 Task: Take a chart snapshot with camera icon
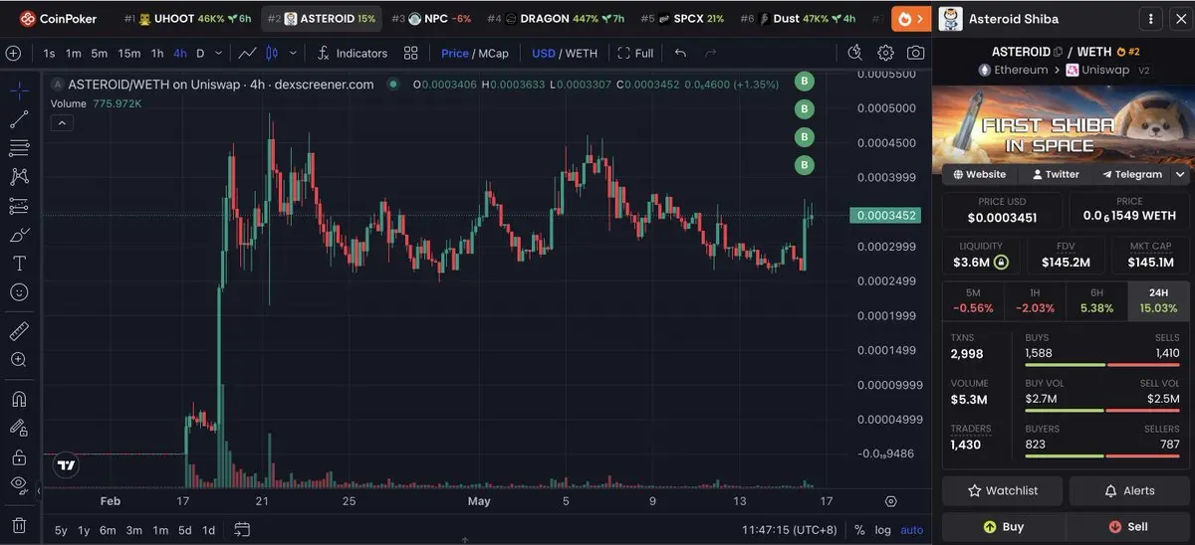[x=915, y=53]
